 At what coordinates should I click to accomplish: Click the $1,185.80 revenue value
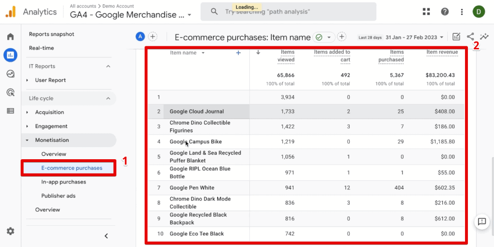pos(442,142)
